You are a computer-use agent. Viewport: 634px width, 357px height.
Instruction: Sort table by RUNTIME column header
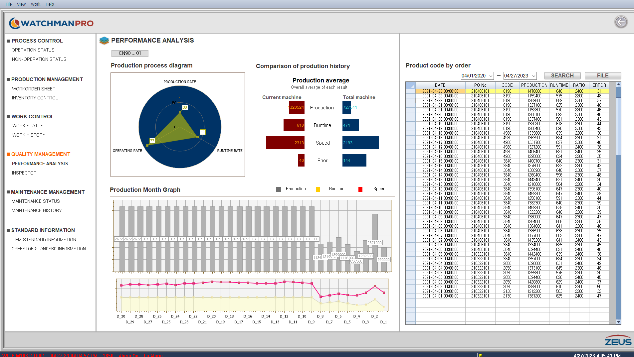pos(559,85)
